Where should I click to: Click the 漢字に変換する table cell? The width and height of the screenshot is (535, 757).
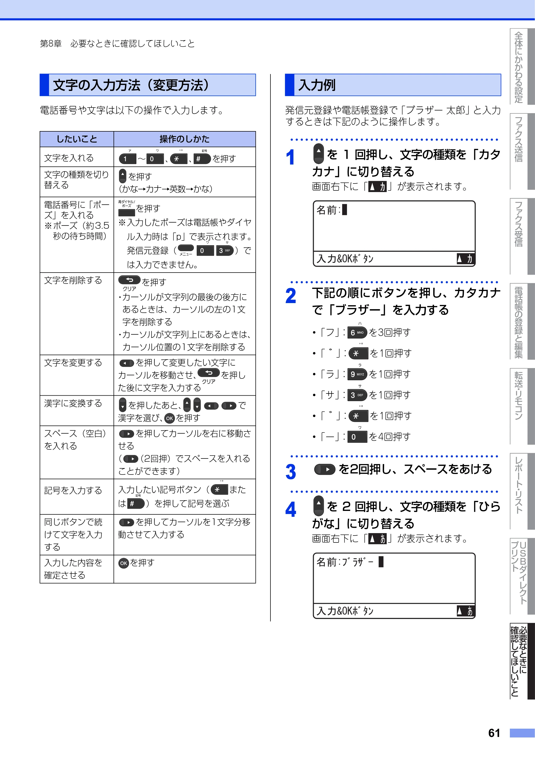(77, 411)
